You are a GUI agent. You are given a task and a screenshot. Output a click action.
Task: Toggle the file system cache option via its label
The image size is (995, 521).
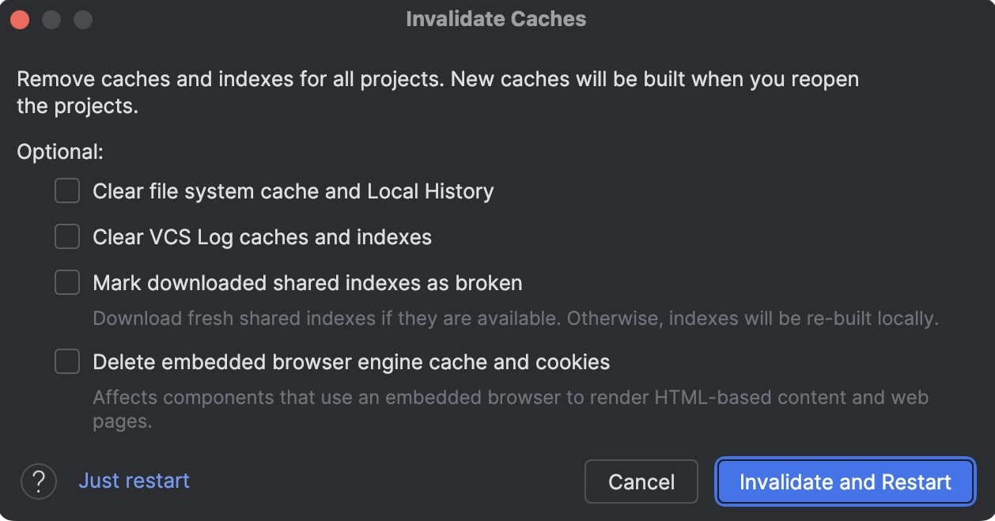point(293,191)
